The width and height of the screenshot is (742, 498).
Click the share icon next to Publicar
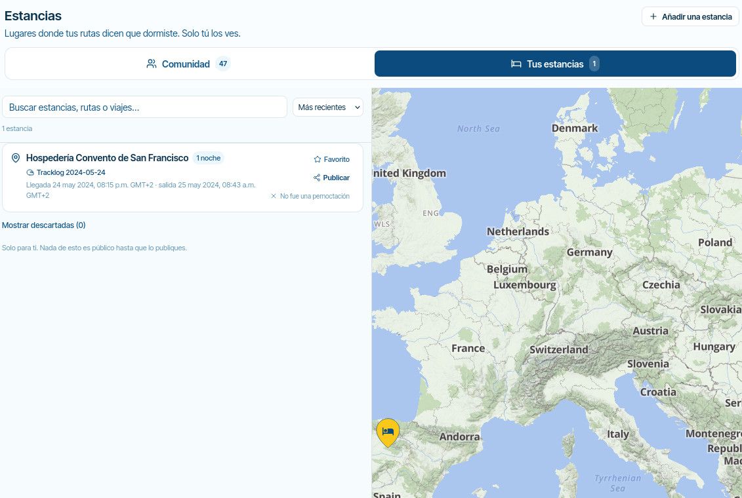(x=317, y=178)
